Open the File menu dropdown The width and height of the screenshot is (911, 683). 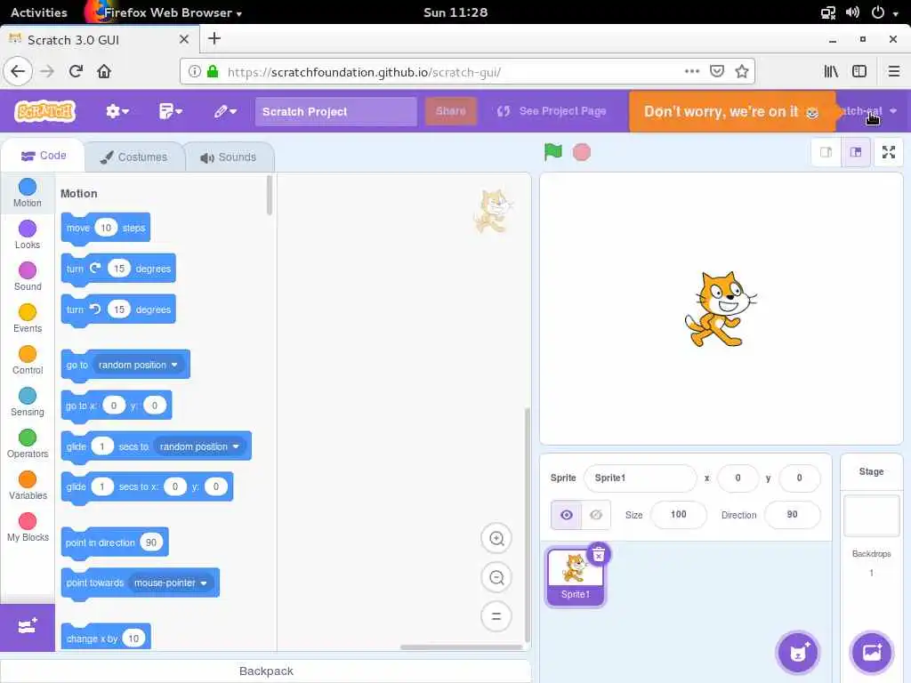170,111
